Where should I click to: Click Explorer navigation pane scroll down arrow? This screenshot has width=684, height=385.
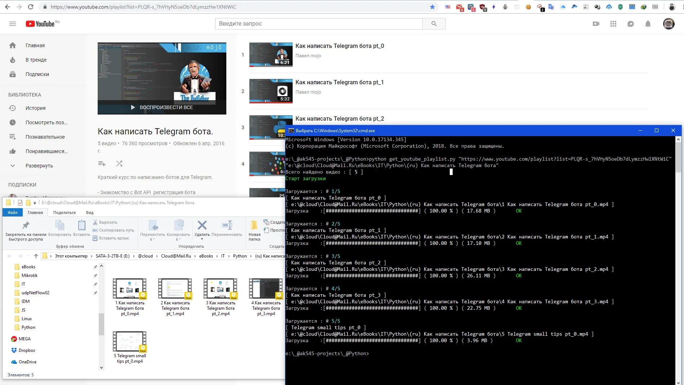coord(101,368)
